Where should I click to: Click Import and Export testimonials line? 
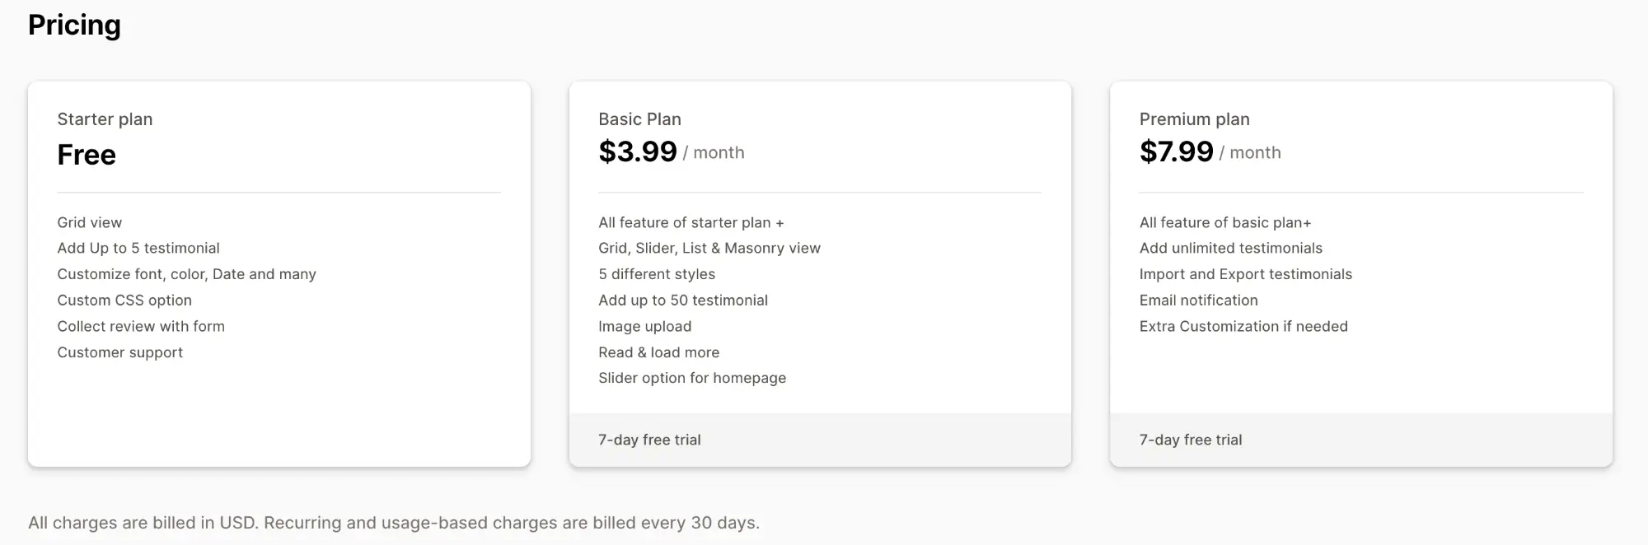click(1245, 274)
